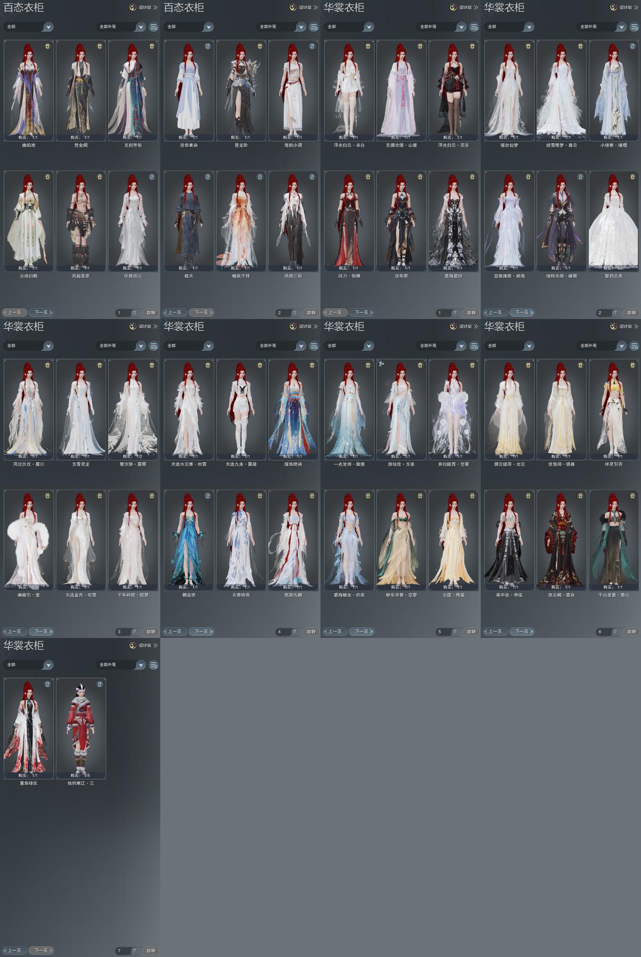Viewport: 641px width, 957px height.
Task: Click crossed-out trash icon on 栖蕊焚 card
Action: [208, 496]
